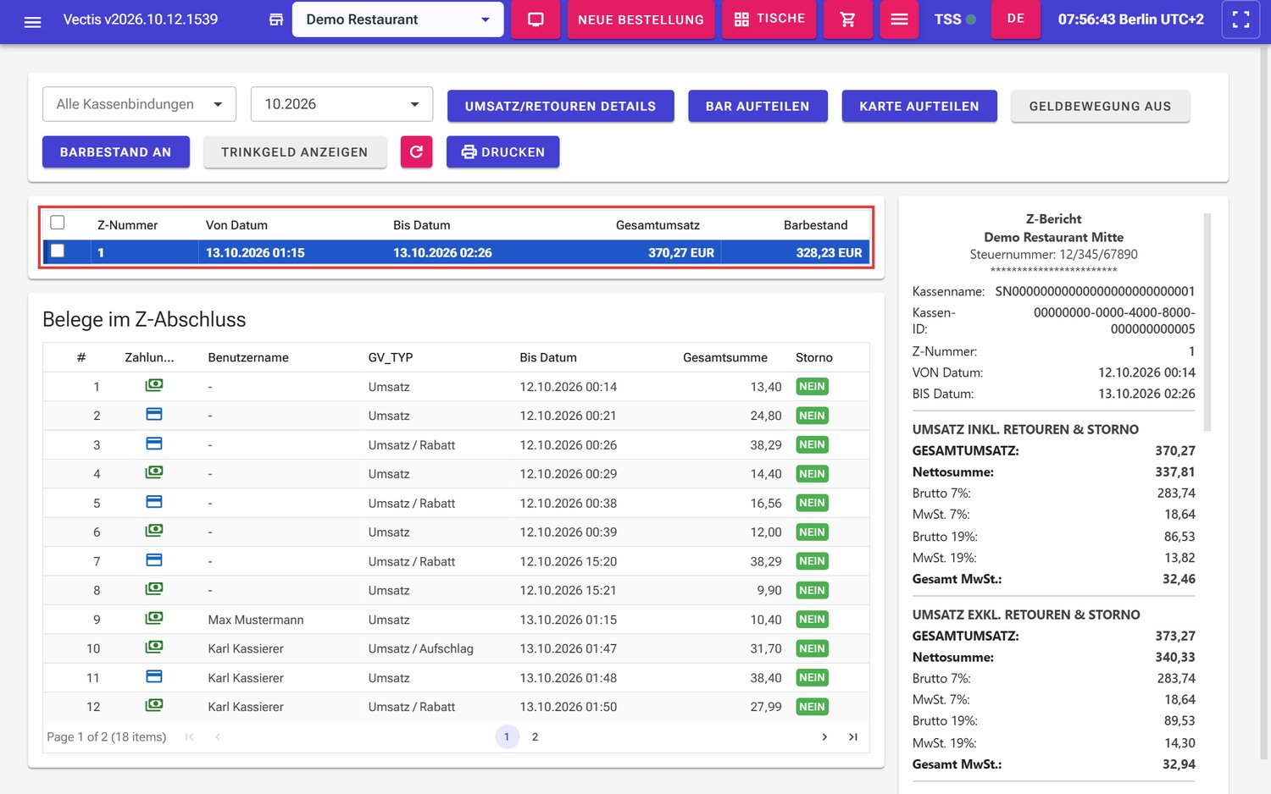The image size is (1271, 794).
Task: Click the card payment icon in row 3
Action: [x=154, y=444]
